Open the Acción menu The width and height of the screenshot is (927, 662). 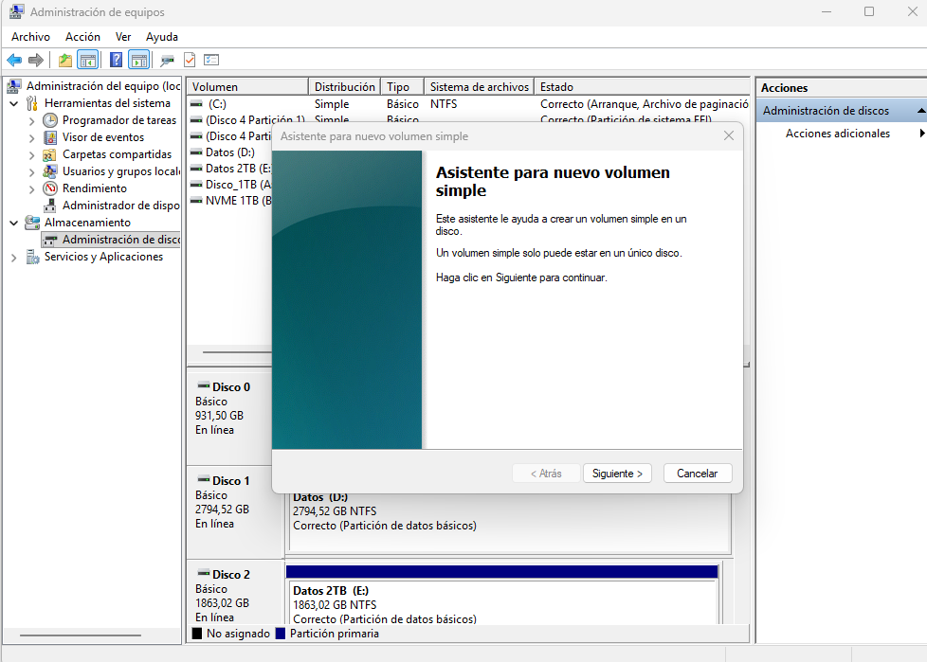coord(82,37)
